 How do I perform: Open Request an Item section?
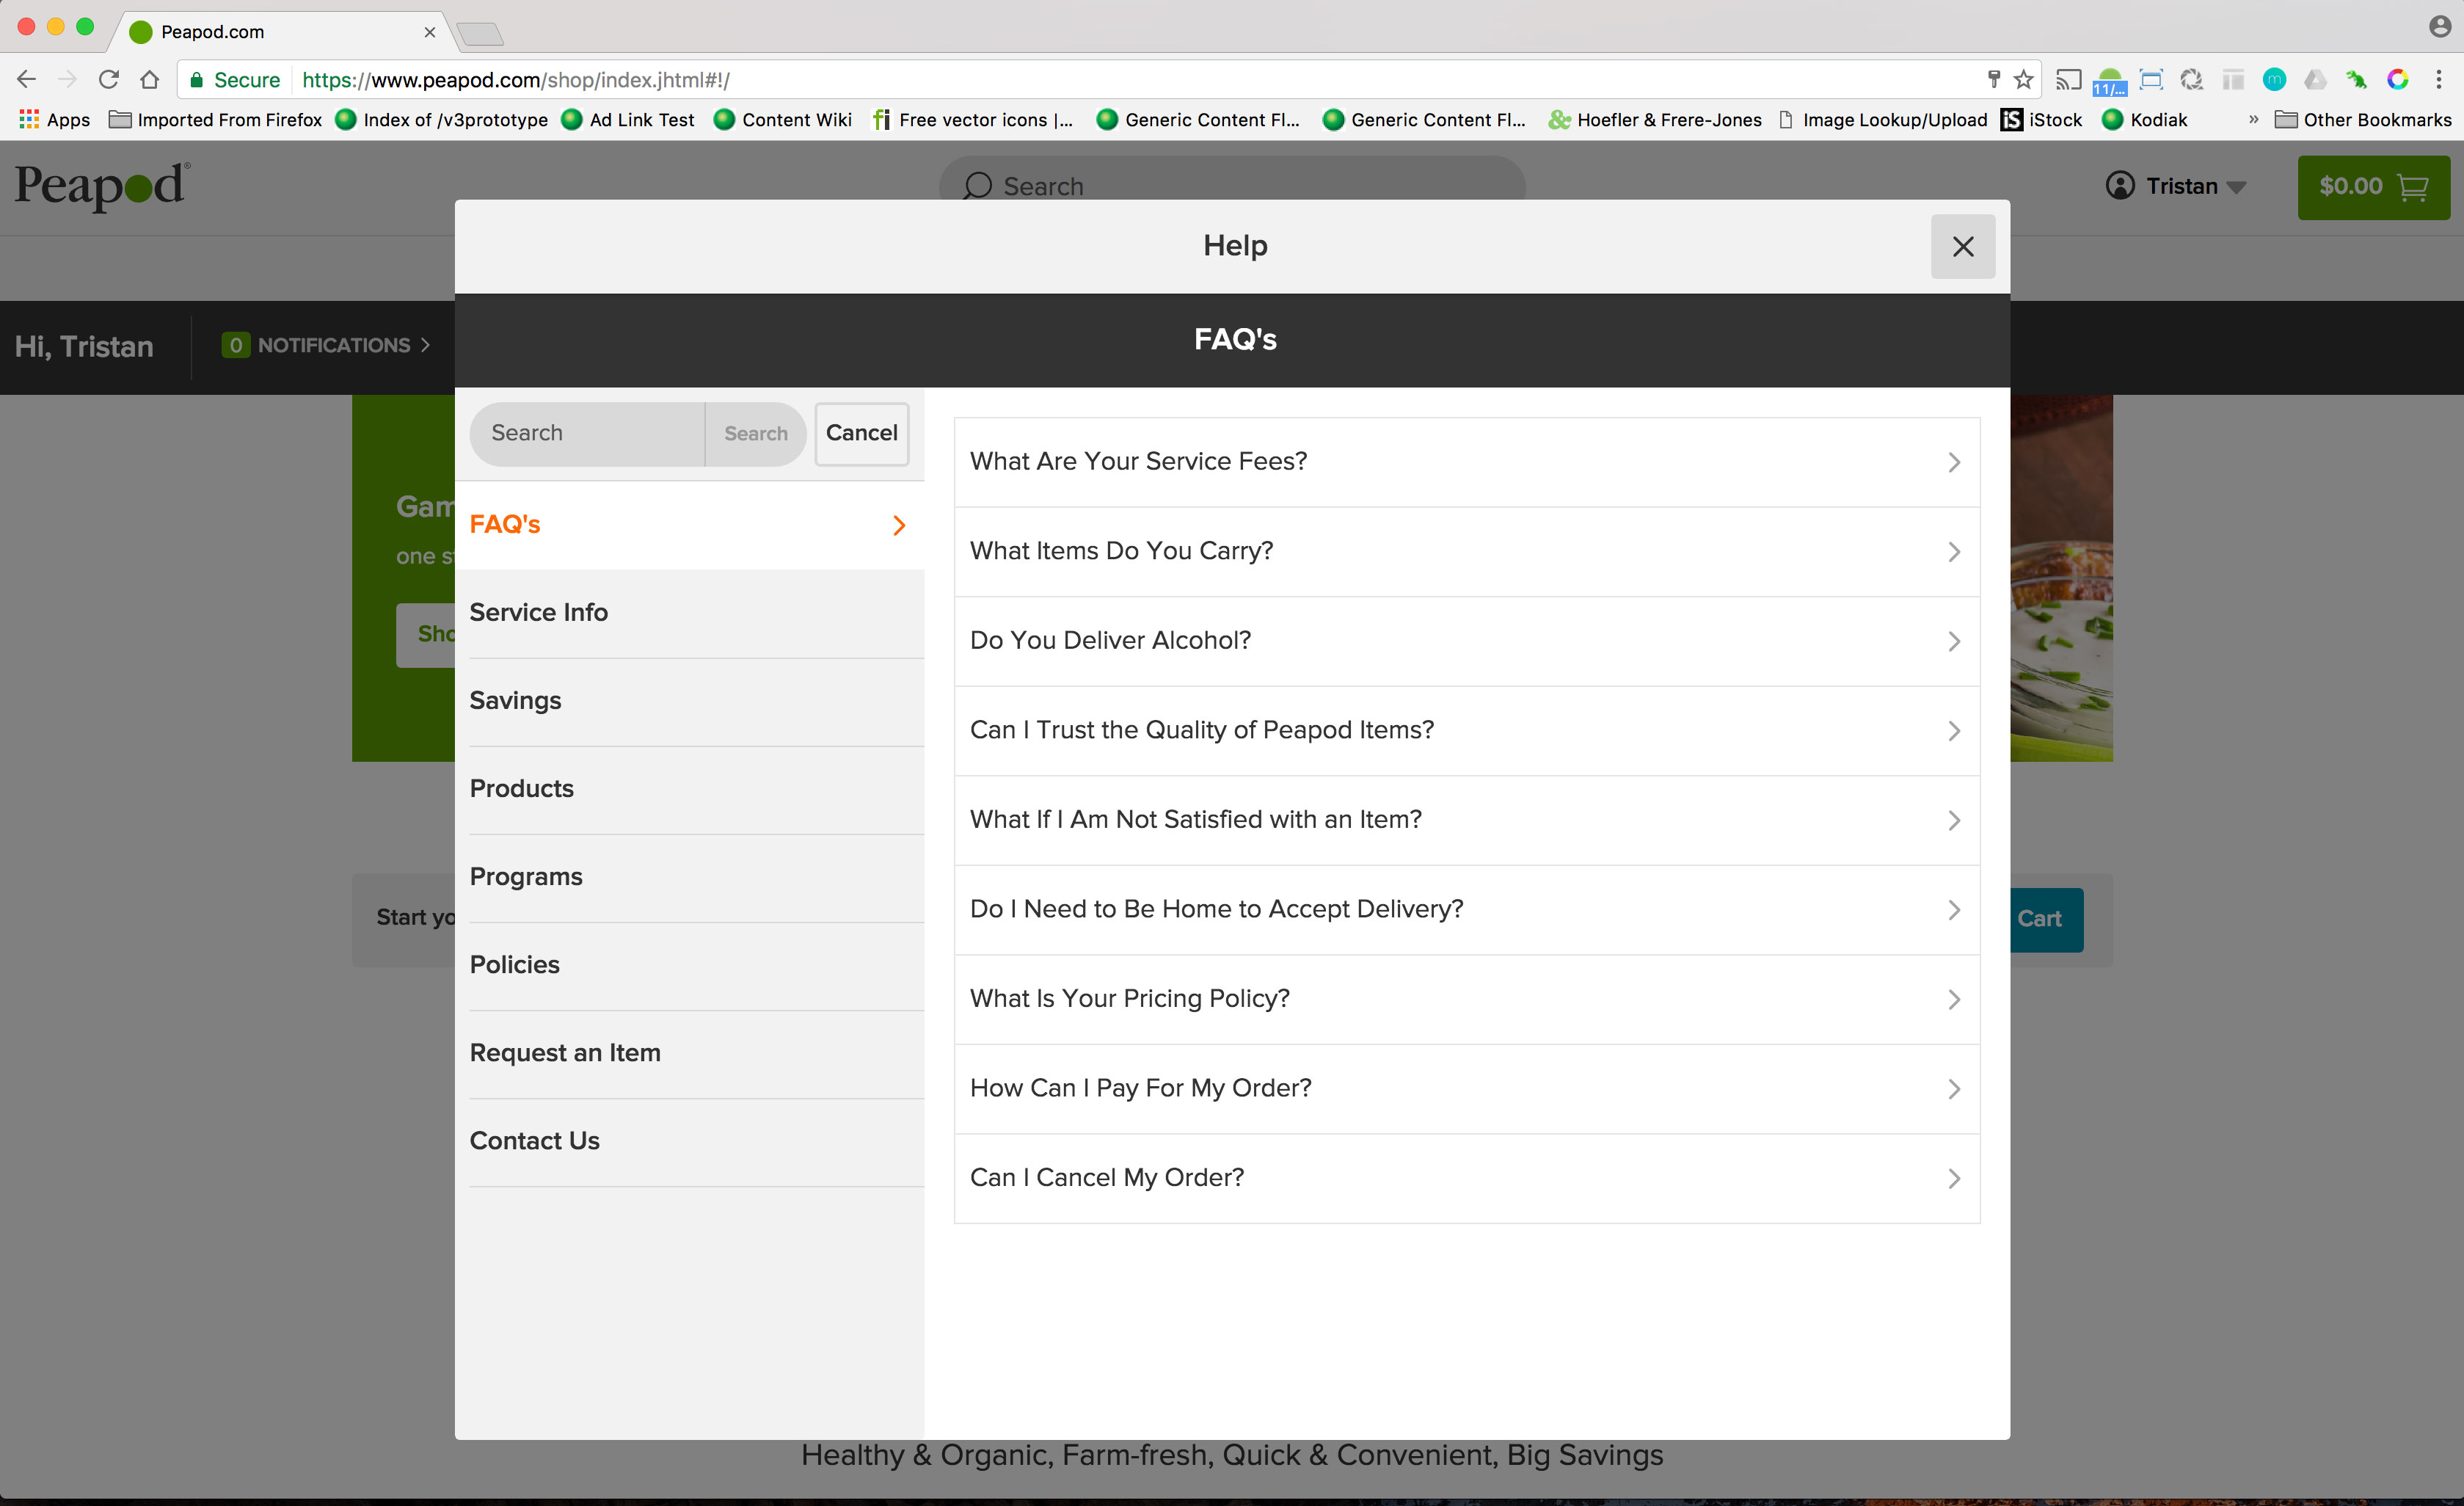click(689, 1053)
